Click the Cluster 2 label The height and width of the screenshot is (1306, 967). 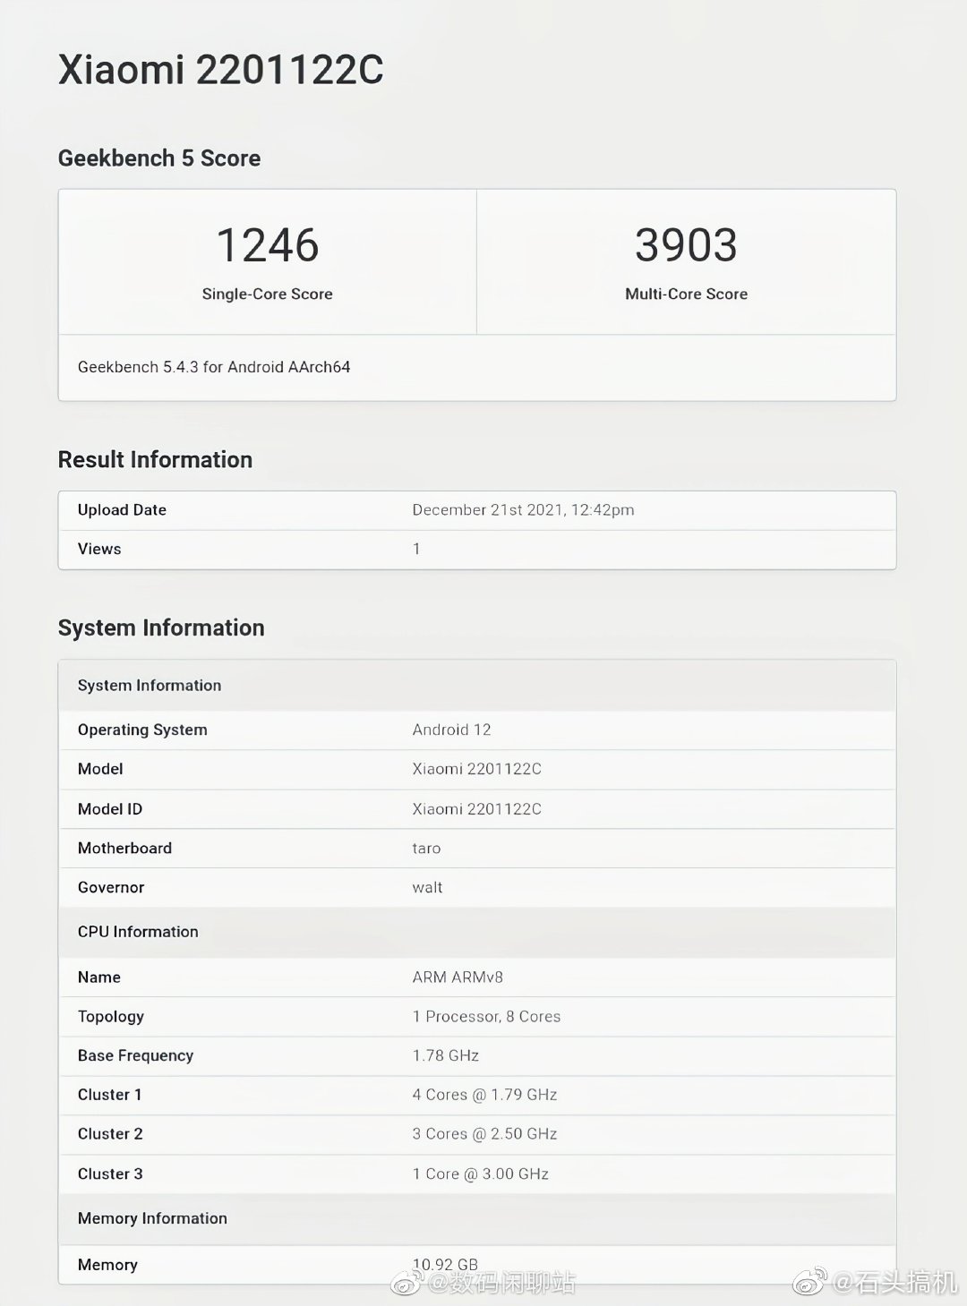[x=110, y=1134]
